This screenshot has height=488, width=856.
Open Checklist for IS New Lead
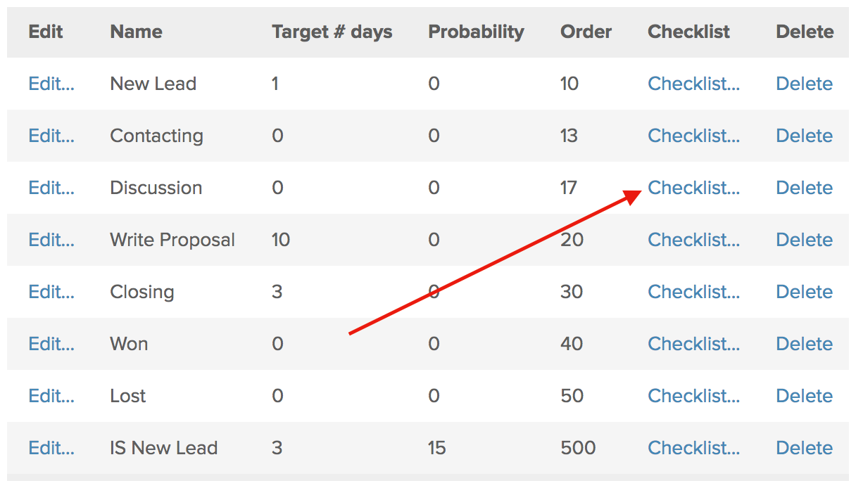(x=693, y=448)
